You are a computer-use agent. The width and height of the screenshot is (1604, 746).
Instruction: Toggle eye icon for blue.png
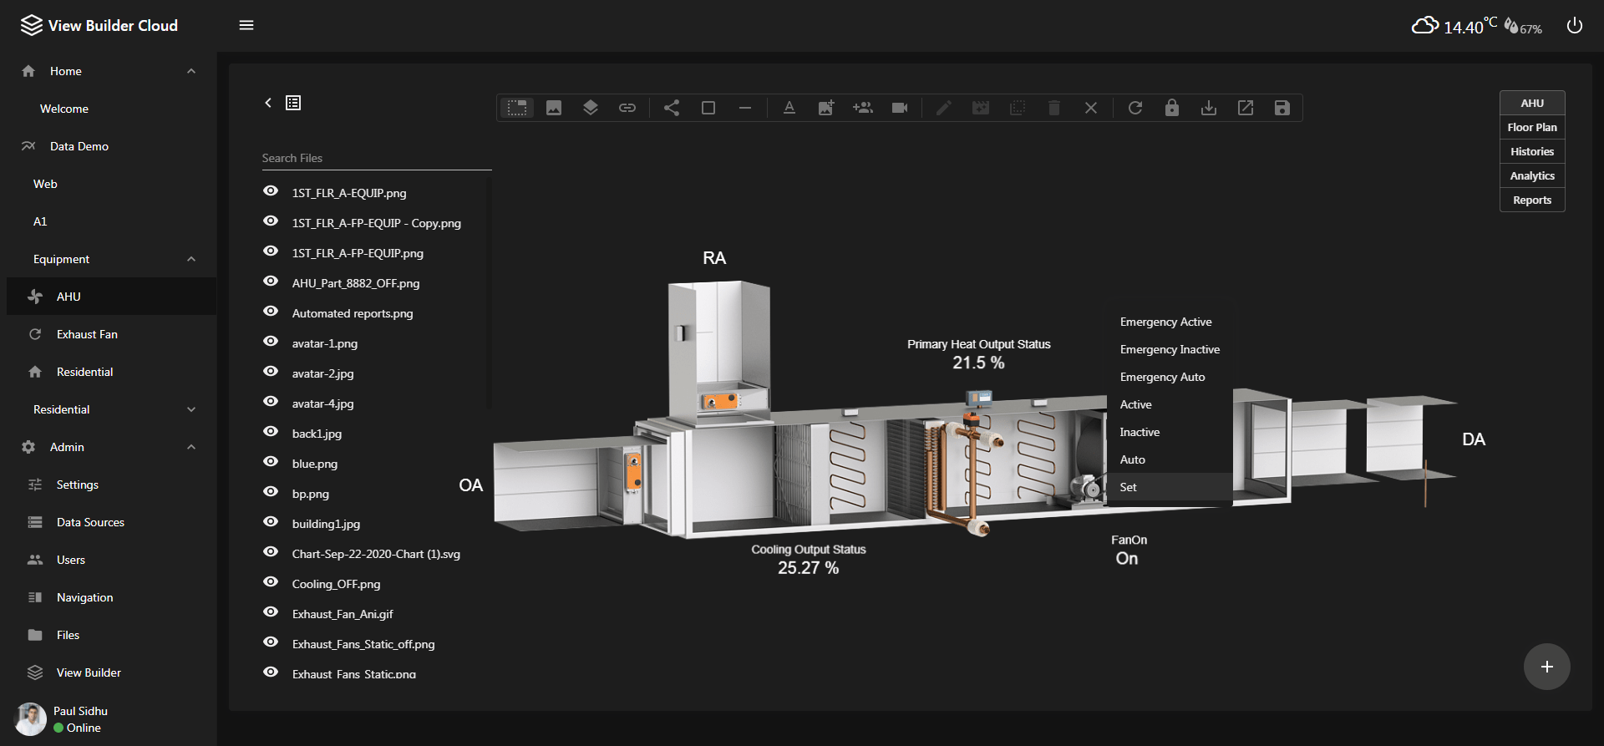point(271,462)
